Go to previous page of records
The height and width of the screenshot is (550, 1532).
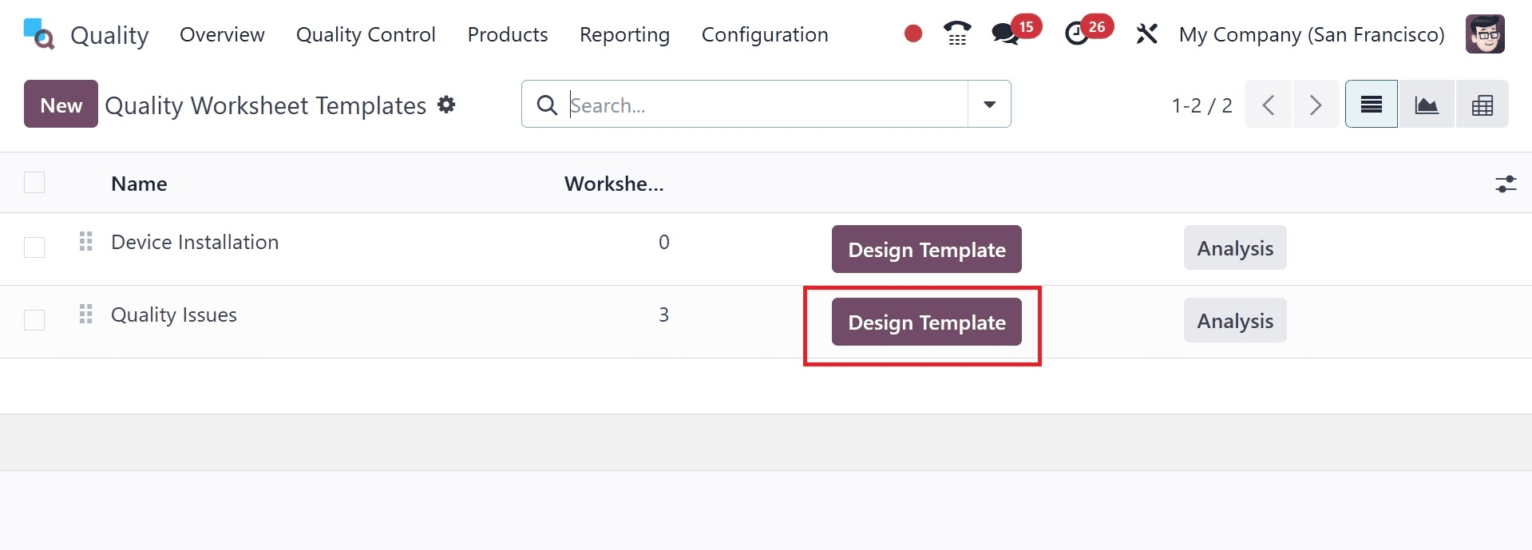[x=1268, y=105]
